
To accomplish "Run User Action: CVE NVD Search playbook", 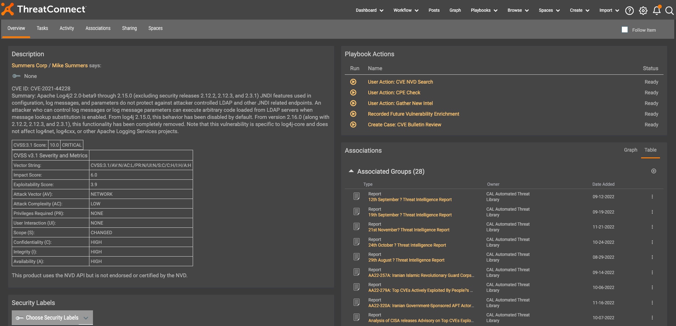I will 353,82.
